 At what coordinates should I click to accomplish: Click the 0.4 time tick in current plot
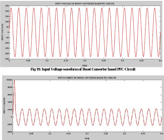[162, 134]
